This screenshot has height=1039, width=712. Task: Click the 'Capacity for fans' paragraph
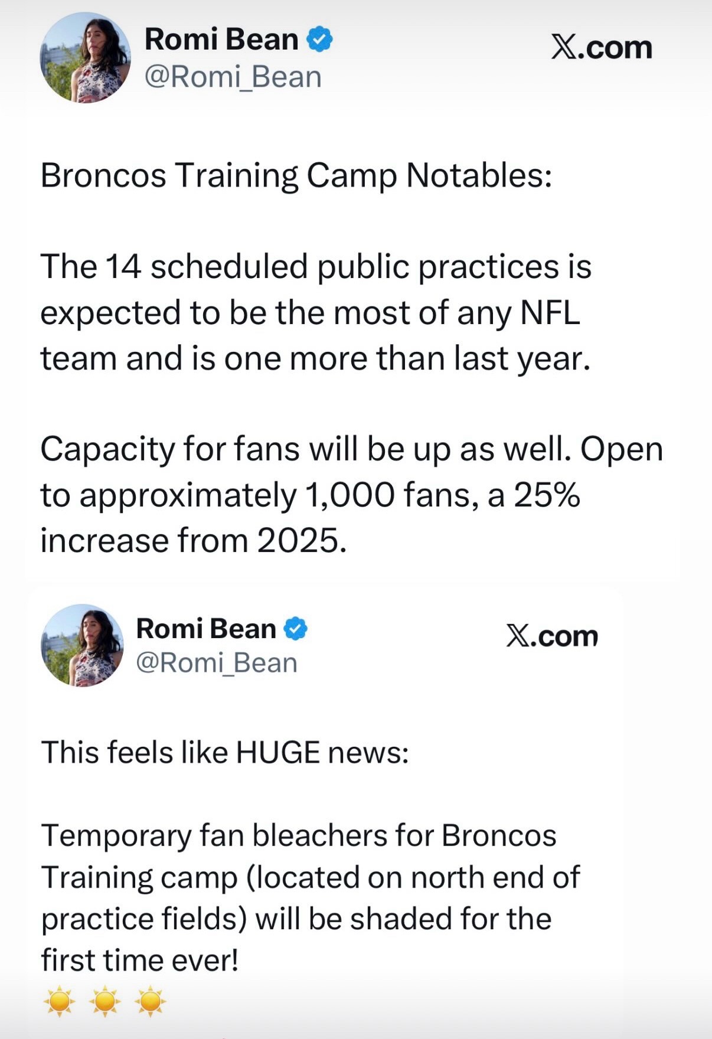tap(352, 495)
